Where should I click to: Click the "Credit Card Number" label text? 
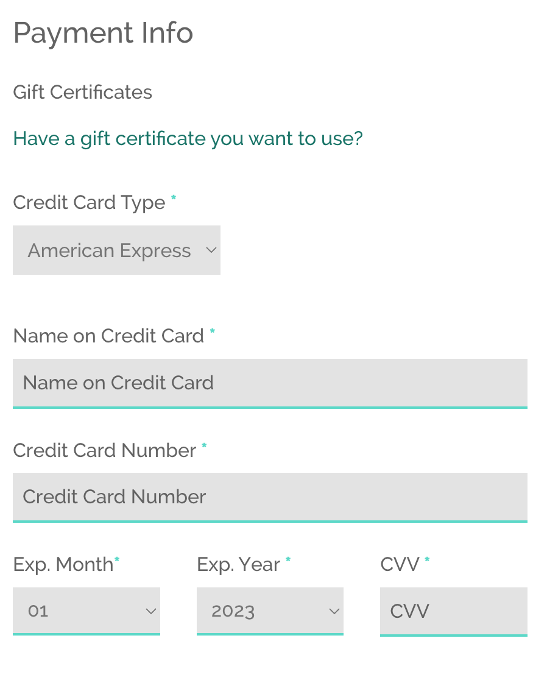click(x=104, y=450)
